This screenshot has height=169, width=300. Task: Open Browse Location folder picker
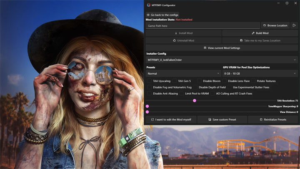click(x=275, y=25)
